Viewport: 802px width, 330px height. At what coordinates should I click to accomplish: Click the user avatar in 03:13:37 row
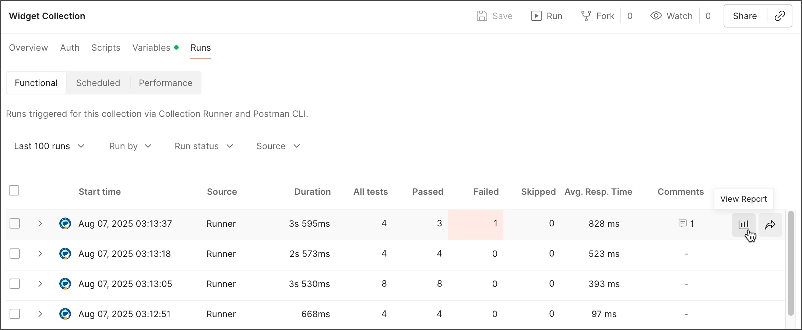point(65,223)
